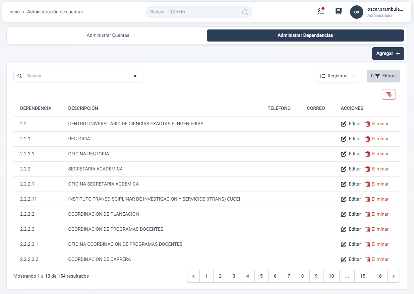Click Inicio breadcrumb link
The width and height of the screenshot is (414, 294).
(x=14, y=12)
